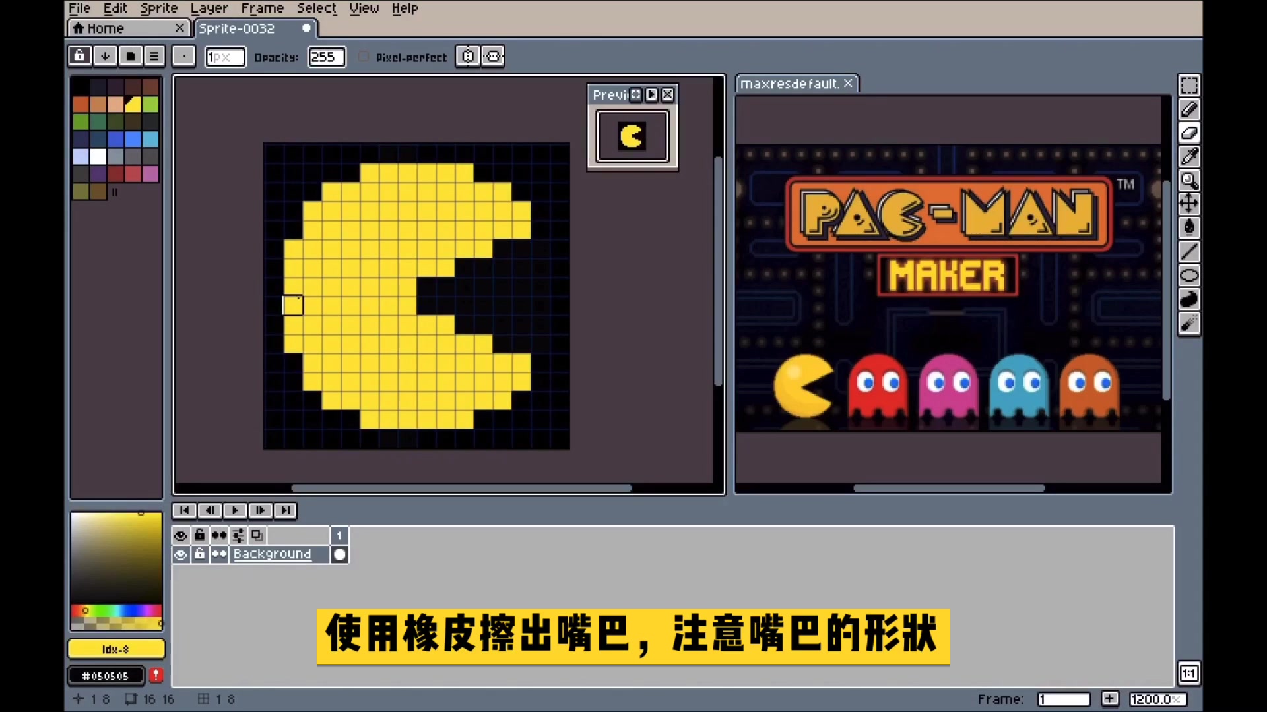Open the Select menu
Image resolution: width=1267 pixels, height=712 pixels.
click(316, 8)
